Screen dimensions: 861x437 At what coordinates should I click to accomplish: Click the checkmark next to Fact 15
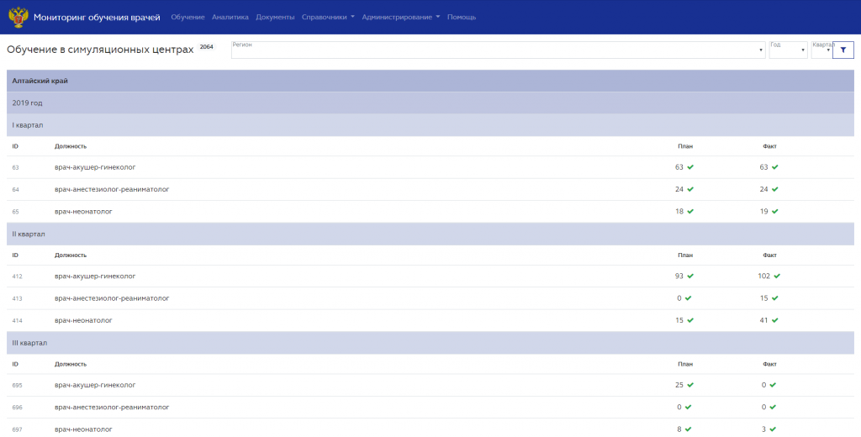point(774,298)
